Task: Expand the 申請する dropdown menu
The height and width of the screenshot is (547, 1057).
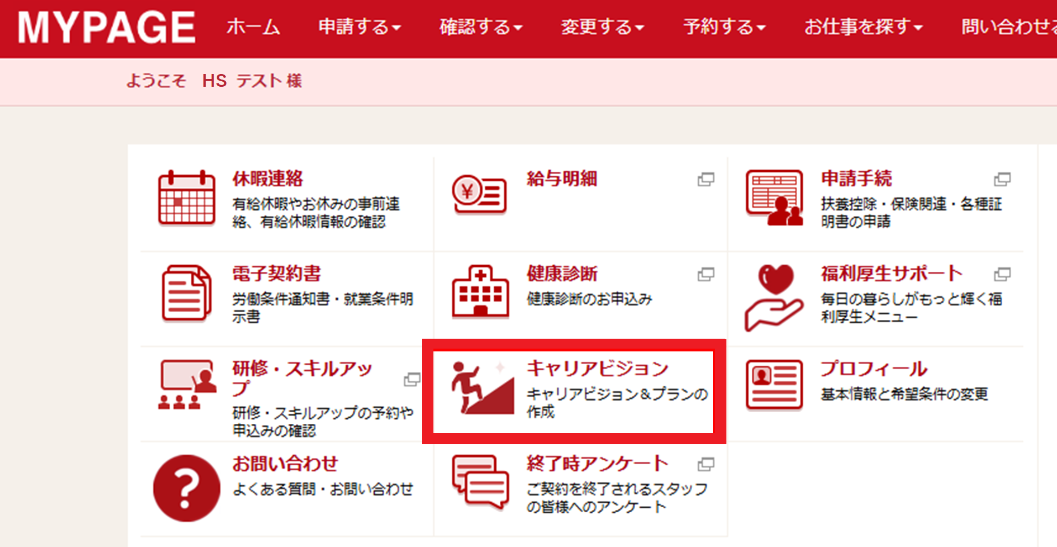Action: tap(359, 27)
